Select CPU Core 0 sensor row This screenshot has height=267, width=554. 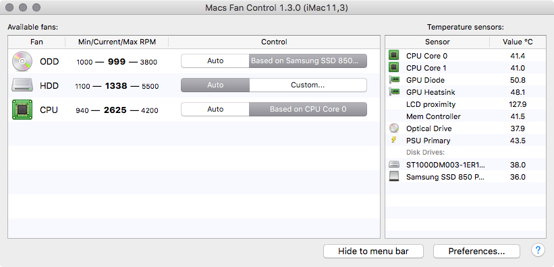pyautogui.click(x=466, y=55)
